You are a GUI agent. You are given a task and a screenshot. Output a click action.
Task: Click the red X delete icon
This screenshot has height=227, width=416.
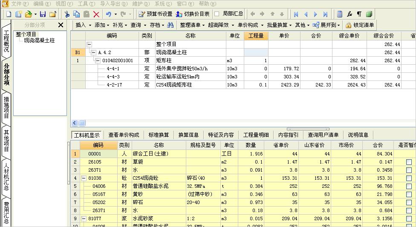point(96,14)
